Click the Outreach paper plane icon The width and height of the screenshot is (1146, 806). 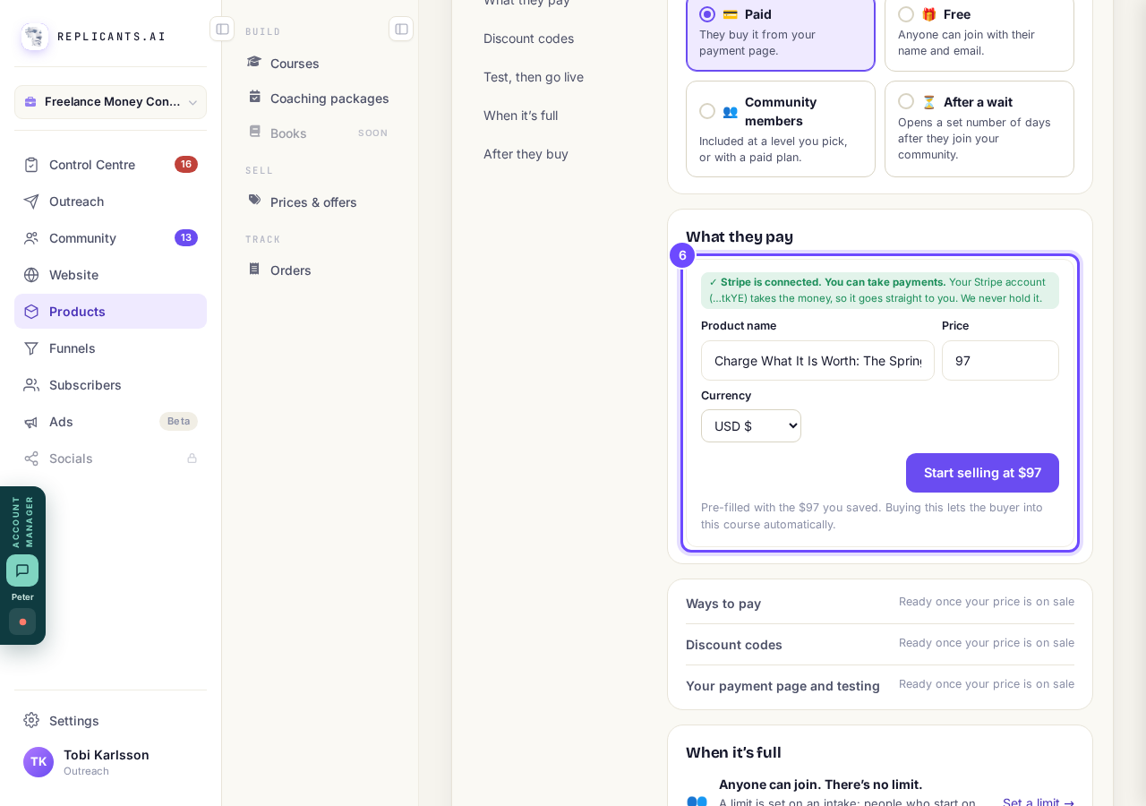click(x=31, y=201)
